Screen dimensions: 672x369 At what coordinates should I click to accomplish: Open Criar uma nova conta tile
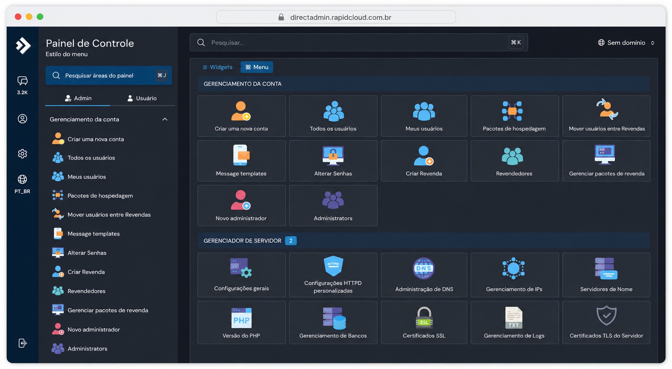coord(241,116)
